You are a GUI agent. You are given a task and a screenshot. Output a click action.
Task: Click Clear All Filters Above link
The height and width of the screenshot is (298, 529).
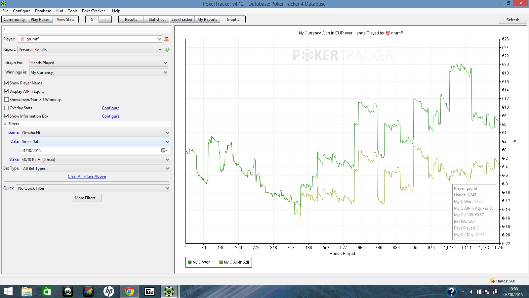tap(87, 176)
